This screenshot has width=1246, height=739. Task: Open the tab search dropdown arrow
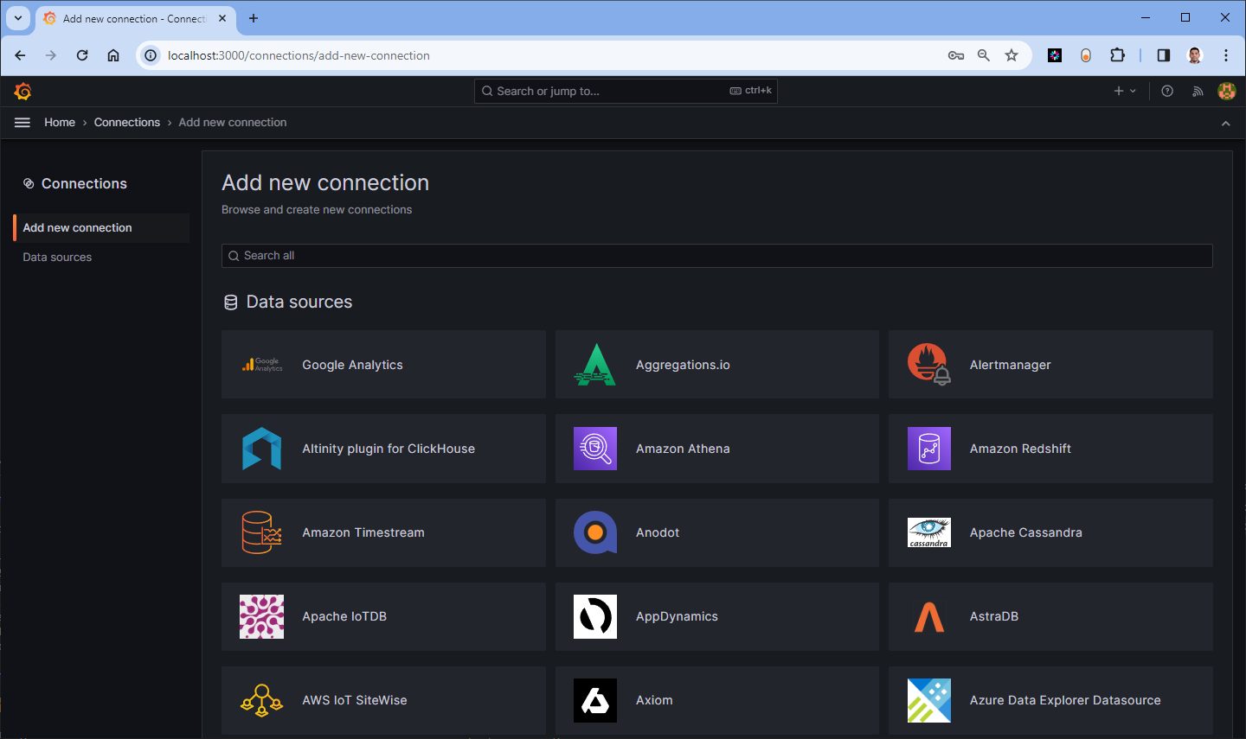pyautogui.click(x=18, y=18)
